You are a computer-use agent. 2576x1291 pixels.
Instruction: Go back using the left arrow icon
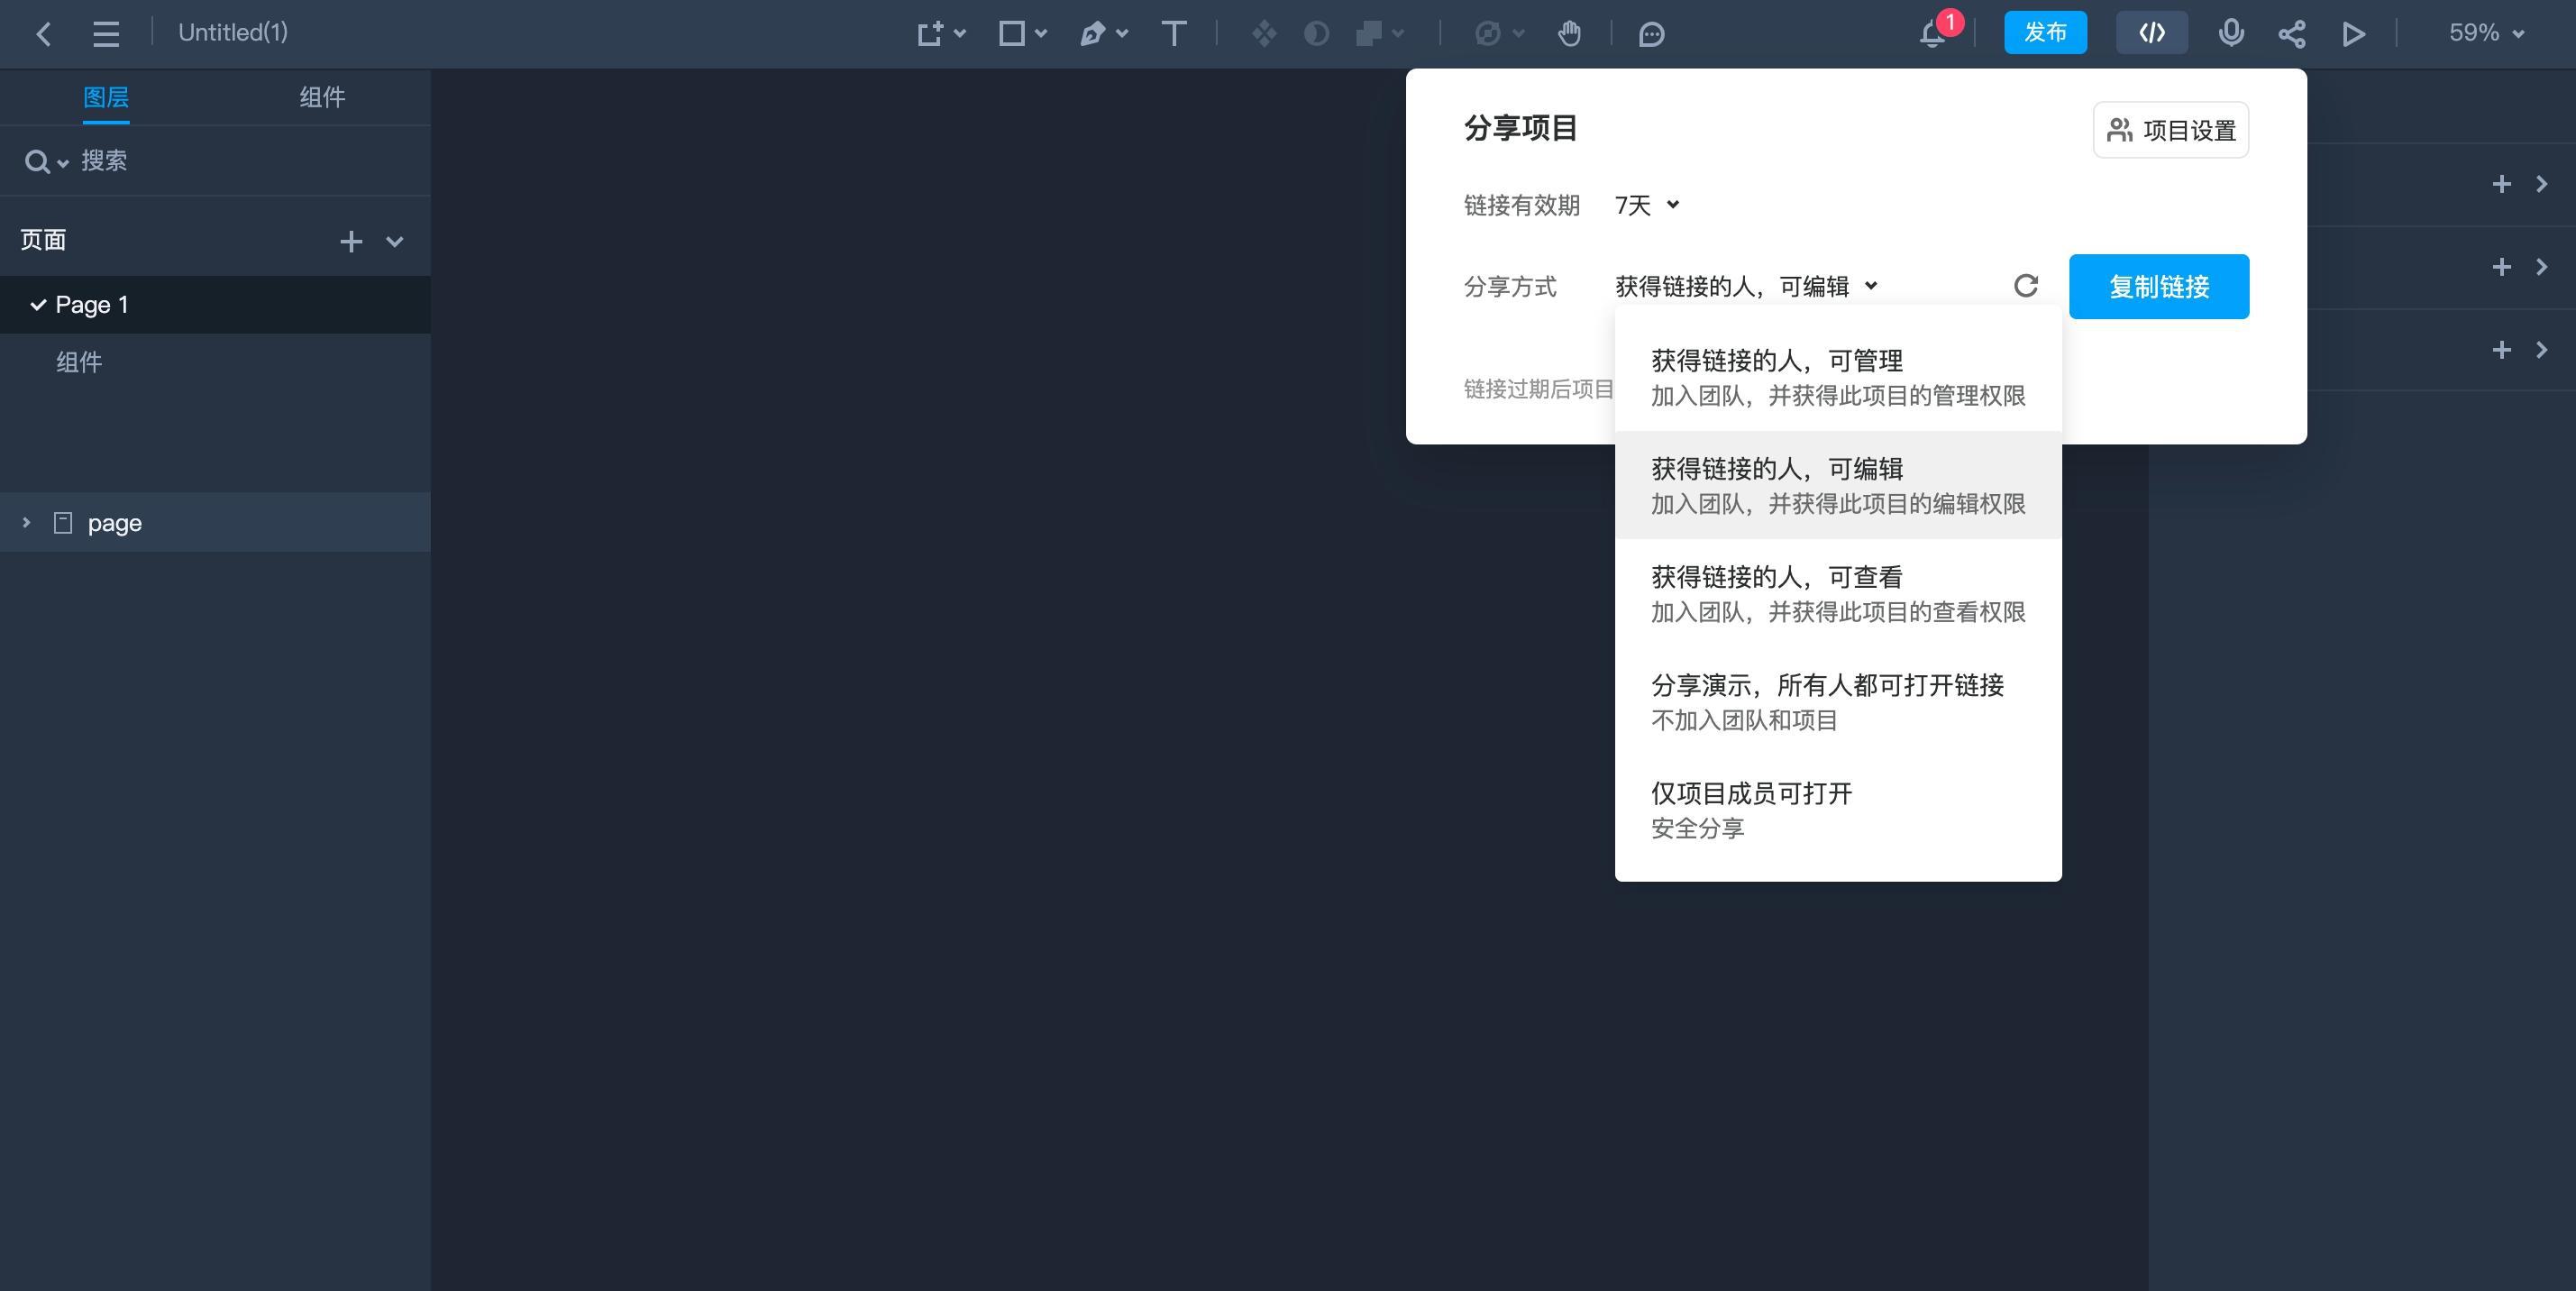[43, 34]
